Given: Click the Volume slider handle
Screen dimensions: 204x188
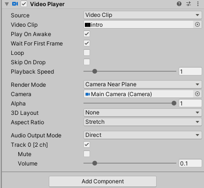Looking at the screenshot, I should (95, 163).
